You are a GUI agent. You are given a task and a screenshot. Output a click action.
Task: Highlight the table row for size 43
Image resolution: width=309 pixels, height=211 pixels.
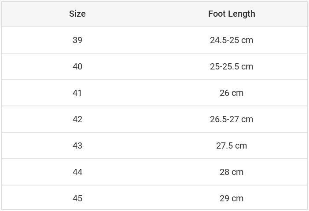point(154,146)
